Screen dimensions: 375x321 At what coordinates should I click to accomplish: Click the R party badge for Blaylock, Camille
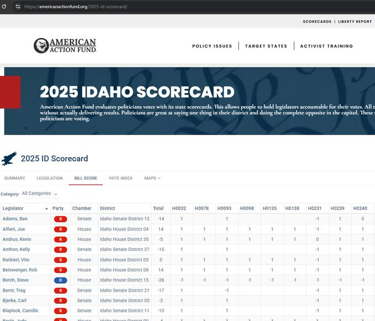61,311
